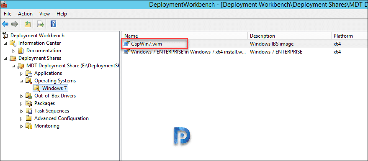Screen dimensions: 368x161
Task: Select Information Center in the tree
Action: click(39, 43)
